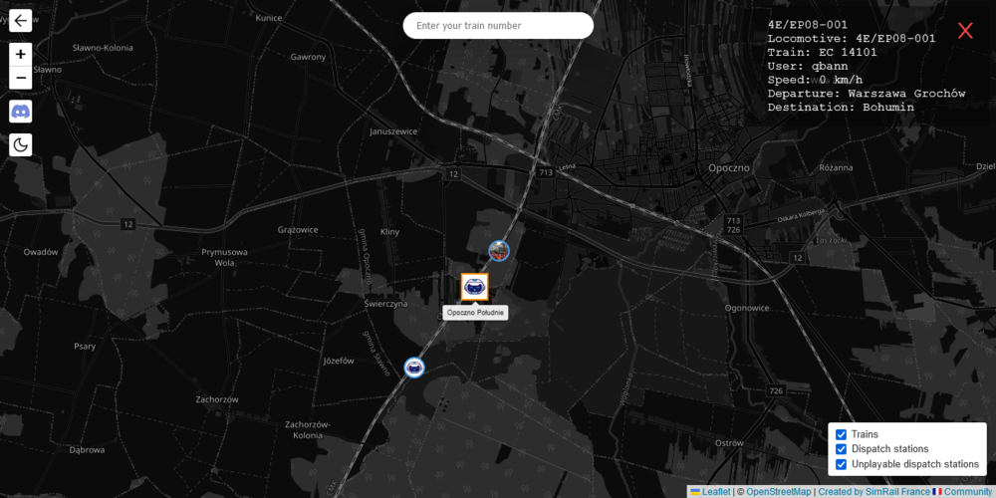Close the train info panel with red X

pos(965,30)
